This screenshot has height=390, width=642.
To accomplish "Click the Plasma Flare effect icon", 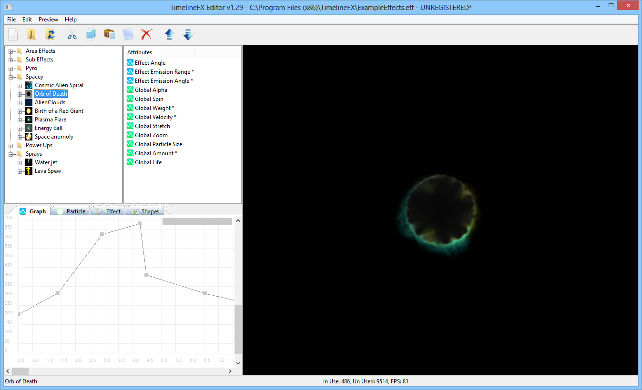I will pyautogui.click(x=29, y=120).
